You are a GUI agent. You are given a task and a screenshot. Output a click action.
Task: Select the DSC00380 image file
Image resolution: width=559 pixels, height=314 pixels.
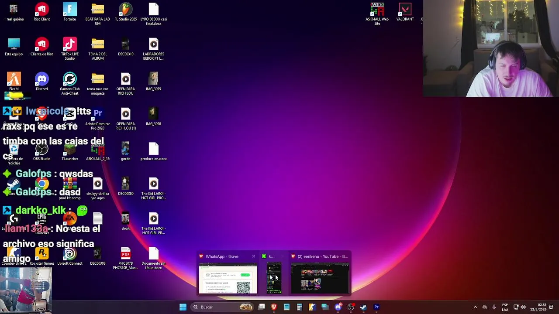tap(126, 187)
